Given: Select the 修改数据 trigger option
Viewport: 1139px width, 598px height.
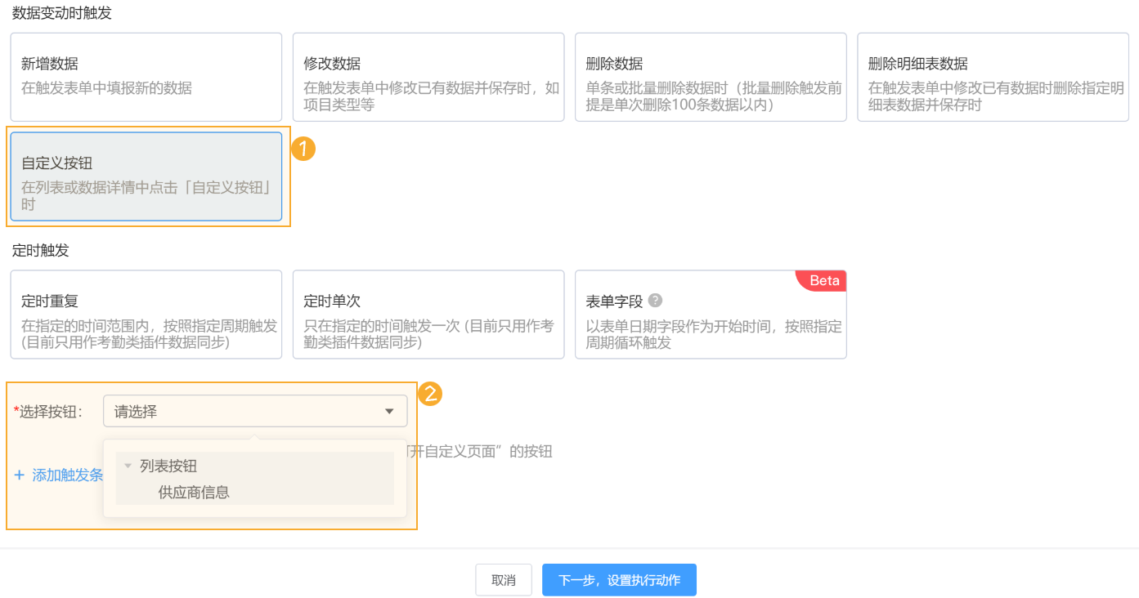Looking at the screenshot, I should (428, 77).
